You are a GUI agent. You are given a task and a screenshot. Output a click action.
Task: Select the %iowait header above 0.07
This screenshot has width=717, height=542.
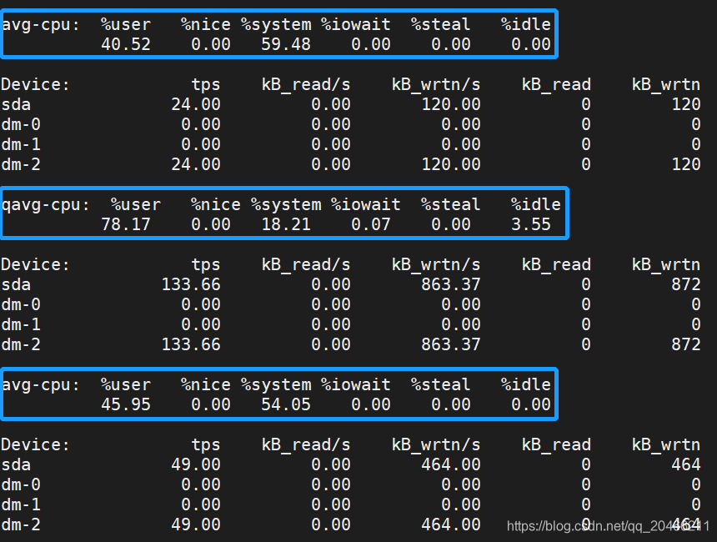click(366, 204)
